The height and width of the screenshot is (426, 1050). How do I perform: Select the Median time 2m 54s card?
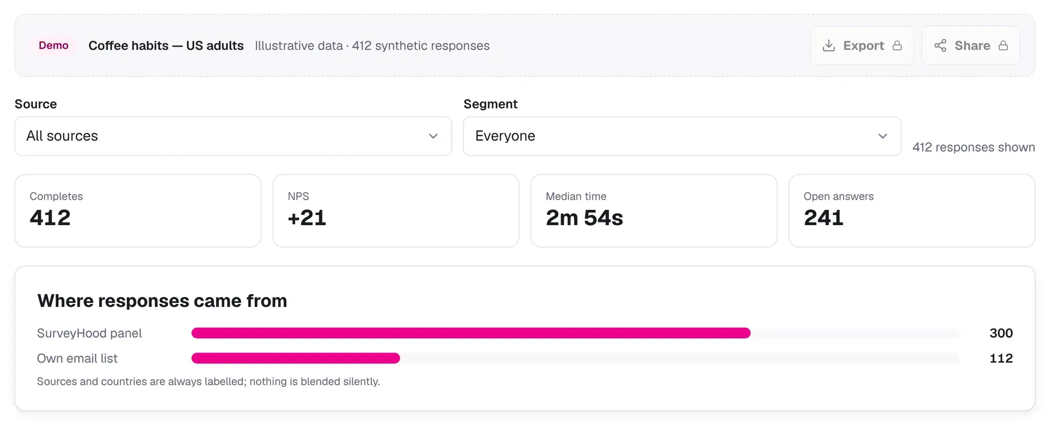pos(654,211)
